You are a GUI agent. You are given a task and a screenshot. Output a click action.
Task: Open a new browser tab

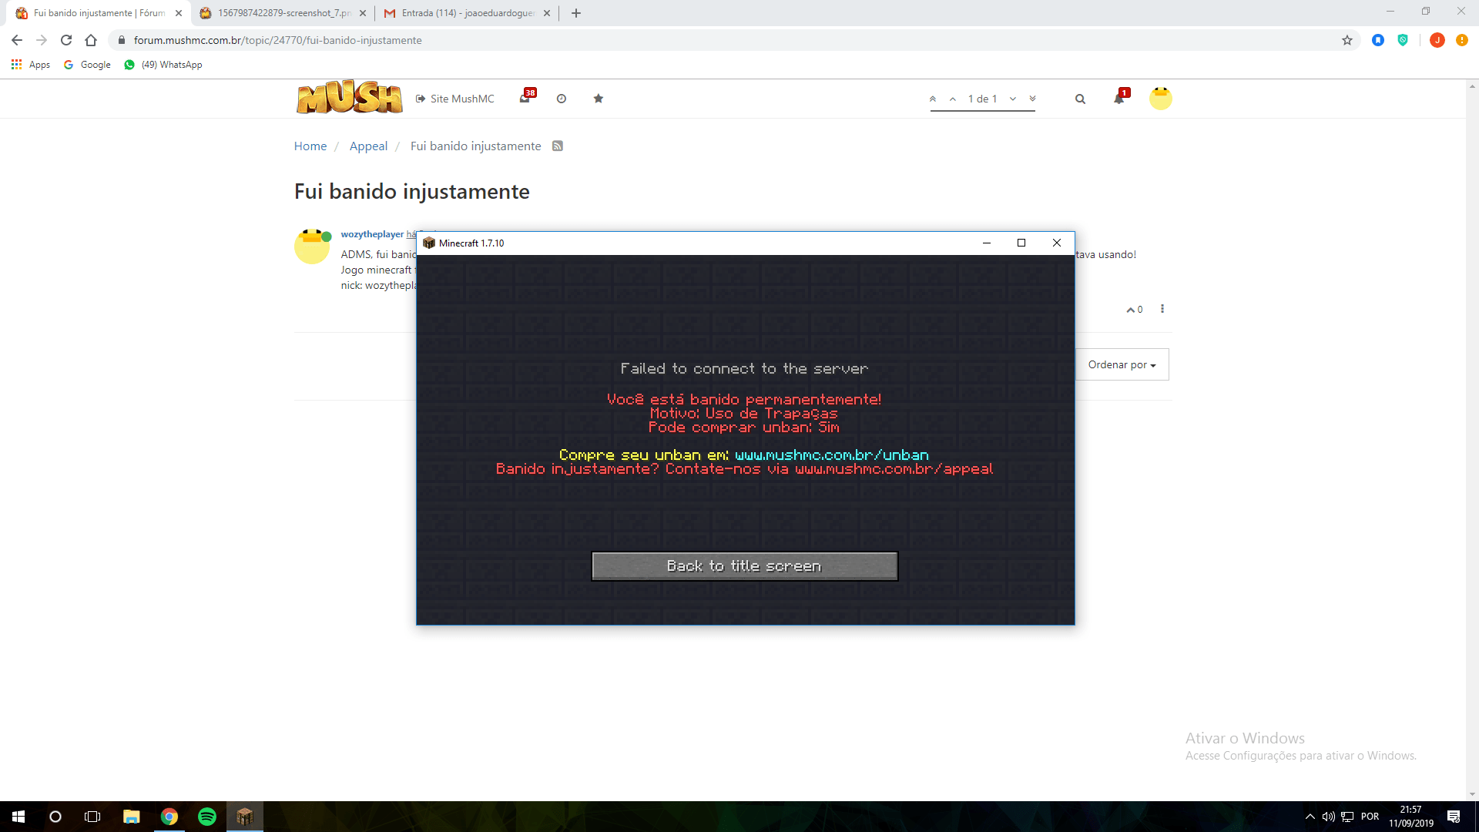coord(575,13)
